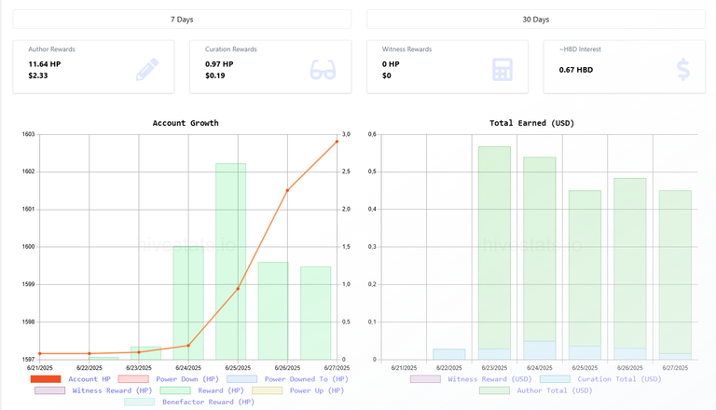Click the 6/25/2025 tallest reward bar
Viewport: 716px width, 410px height.
point(230,261)
